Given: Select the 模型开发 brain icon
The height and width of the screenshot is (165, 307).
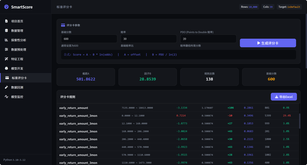Looking at the screenshot, I should 6,68.
